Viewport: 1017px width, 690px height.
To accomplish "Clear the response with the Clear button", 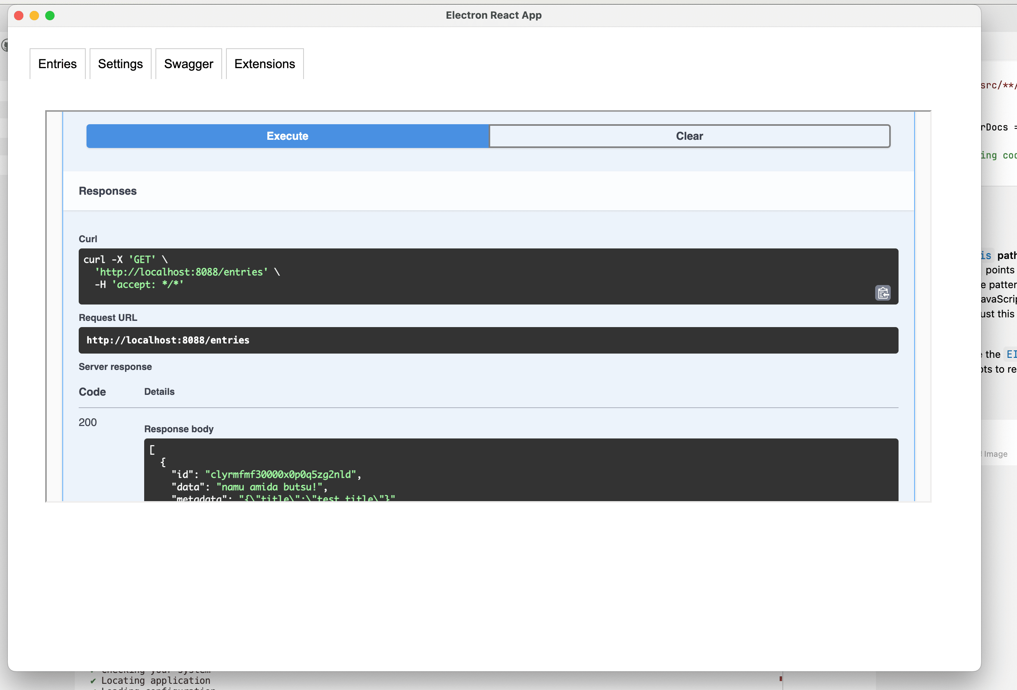I will coord(689,136).
